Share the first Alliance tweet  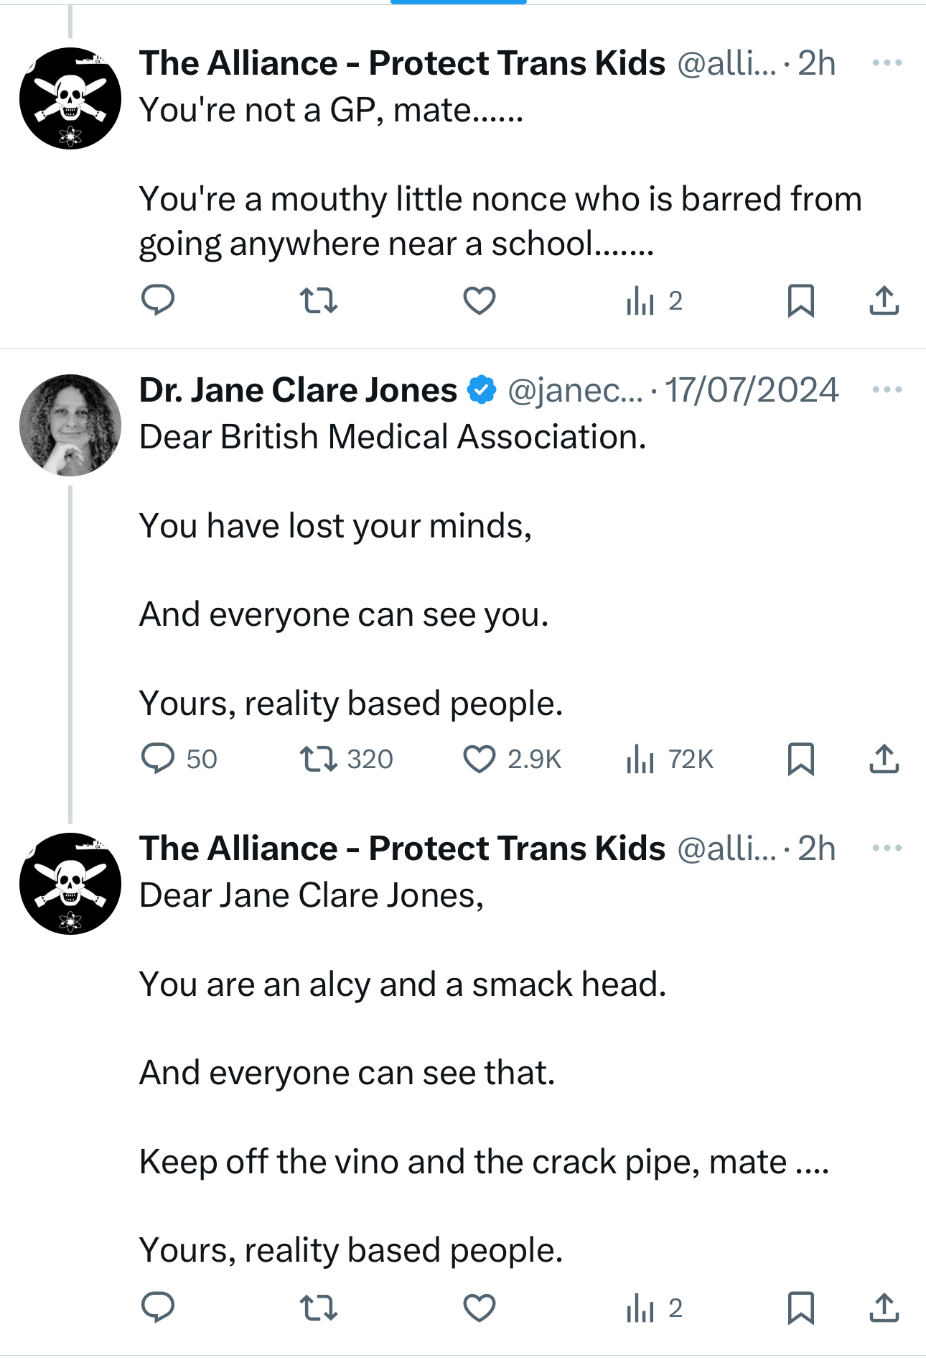click(884, 300)
